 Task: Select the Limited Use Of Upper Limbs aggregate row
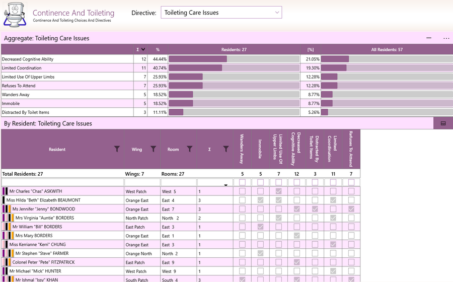pos(227,77)
